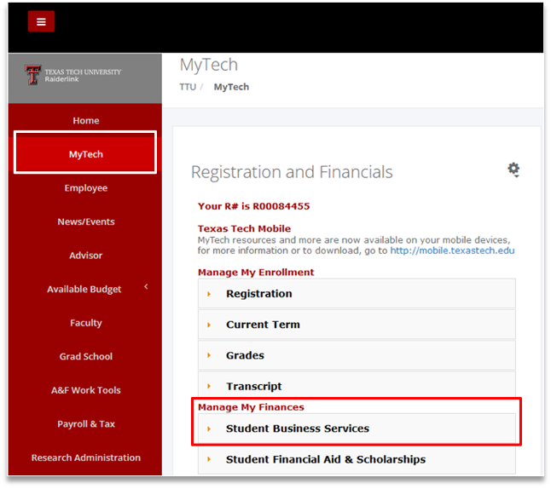
Task: Click the Texas Tech Raiderlink logo
Action: tap(73, 75)
